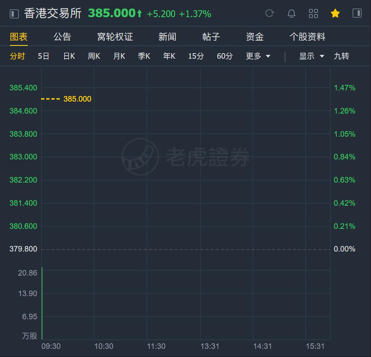Open the 资金 tab
Viewport: 371px width, 357px height.
(255, 37)
